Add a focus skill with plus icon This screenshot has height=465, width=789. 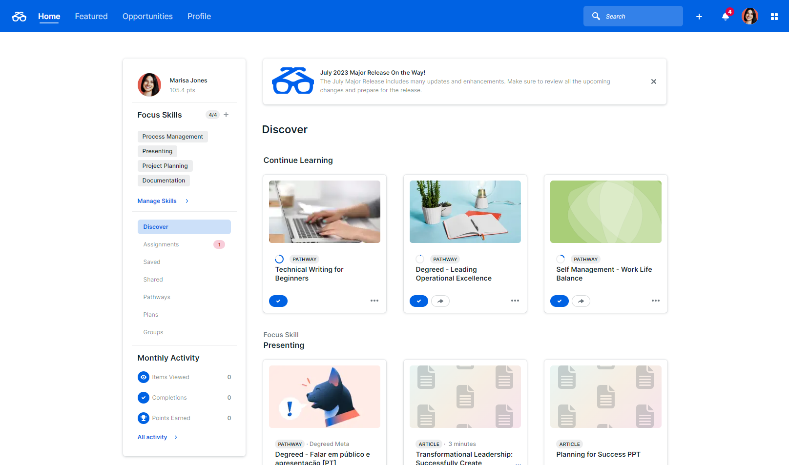point(226,115)
